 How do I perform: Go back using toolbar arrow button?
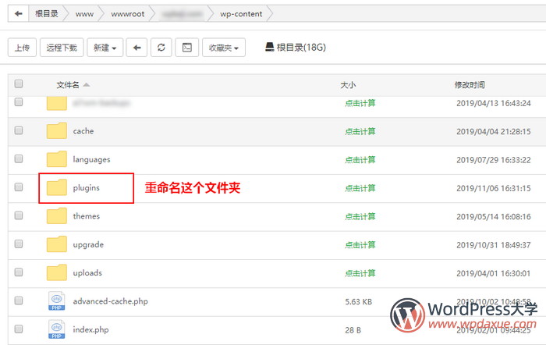click(x=136, y=48)
